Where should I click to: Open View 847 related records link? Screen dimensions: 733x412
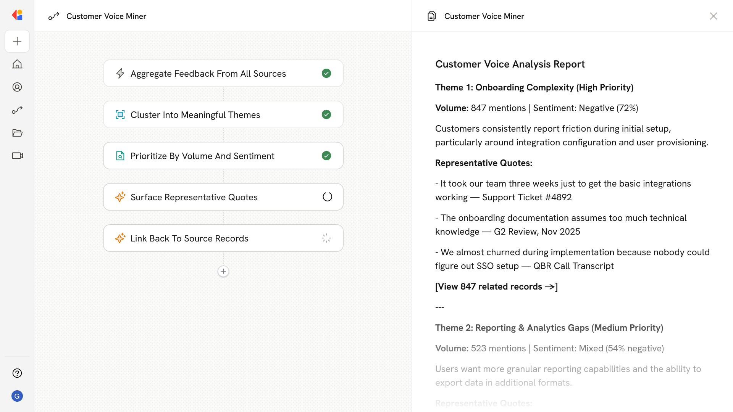496,286
